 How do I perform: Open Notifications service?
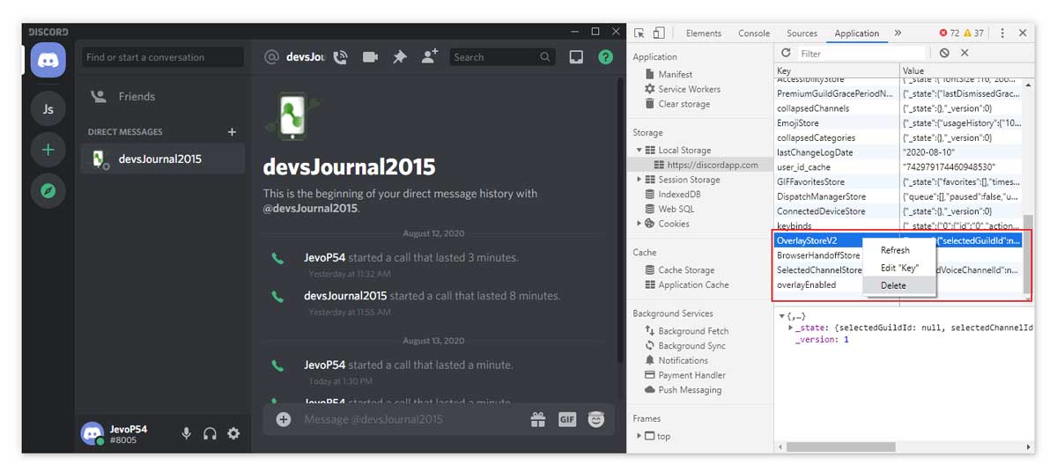click(684, 360)
